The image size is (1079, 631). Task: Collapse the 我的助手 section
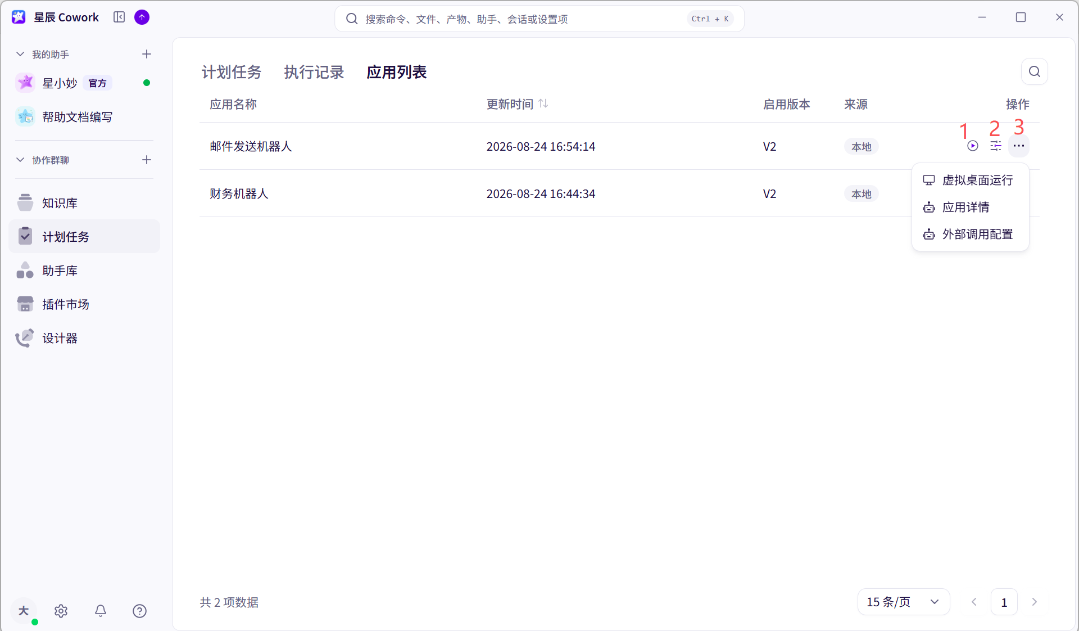pyautogui.click(x=20, y=54)
